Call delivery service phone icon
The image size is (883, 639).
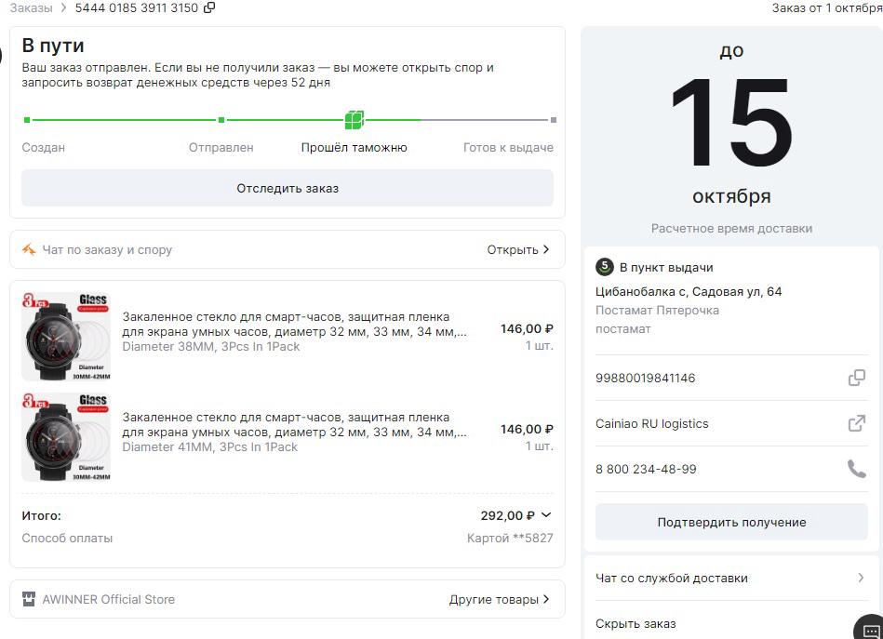[x=856, y=469]
